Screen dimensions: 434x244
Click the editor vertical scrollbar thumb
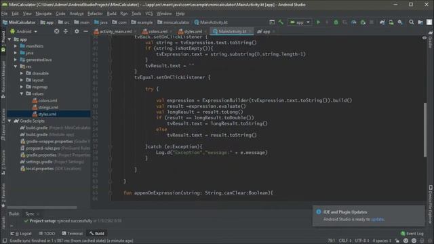[x=425, y=129]
